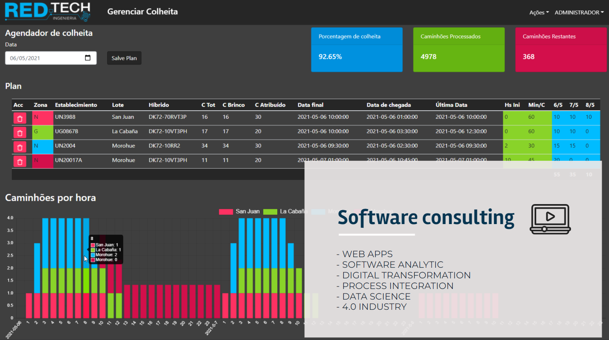Click the green G zone cell for UG0867B
The width and height of the screenshot is (609, 340).
[43, 131]
